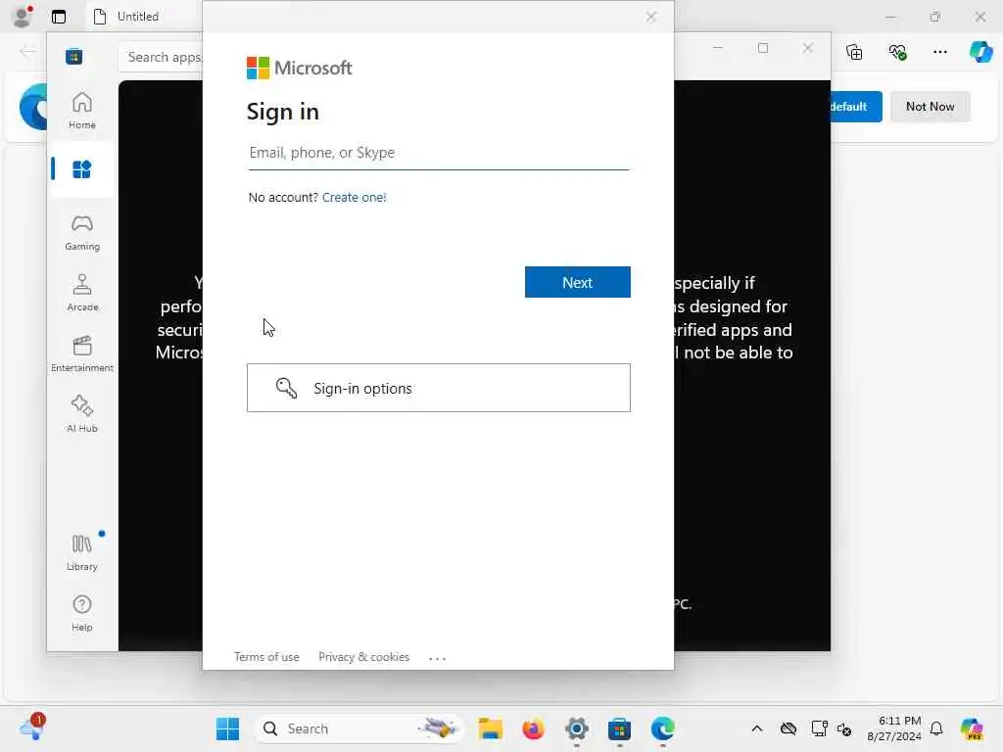This screenshot has height=752, width=1003.
Task: Open Help in Store sidebar
Action: click(x=82, y=613)
